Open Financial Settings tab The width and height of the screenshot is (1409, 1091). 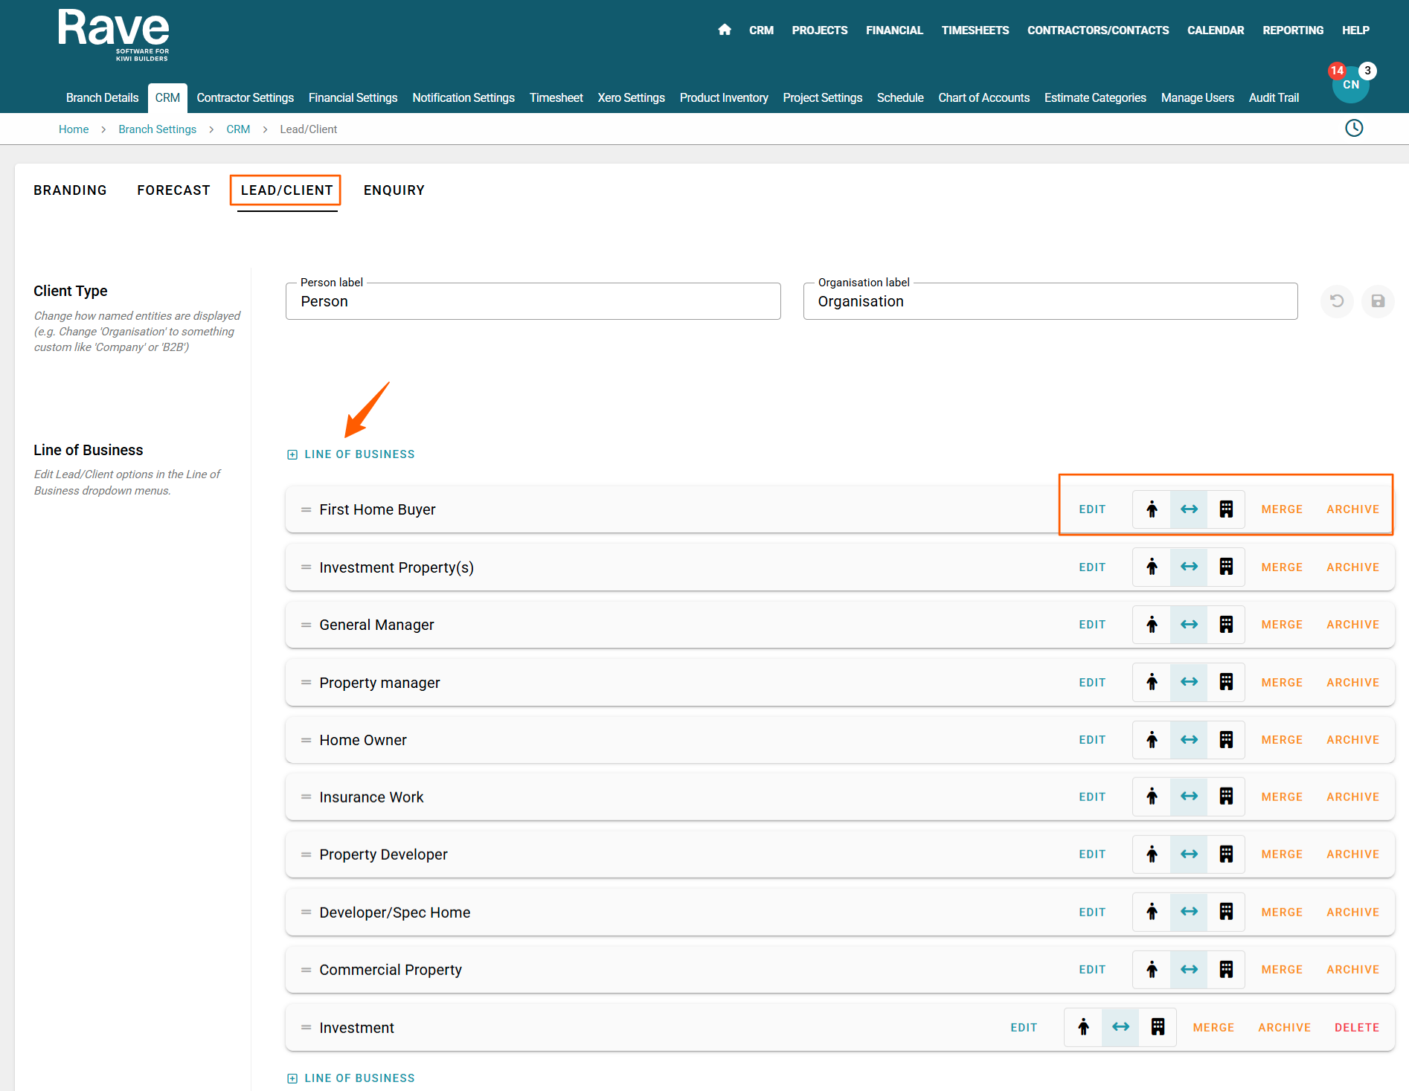[353, 97]
